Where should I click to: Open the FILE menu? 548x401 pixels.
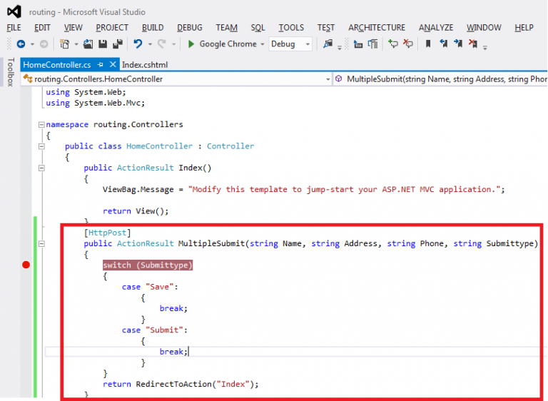click(x=14, y=27)
